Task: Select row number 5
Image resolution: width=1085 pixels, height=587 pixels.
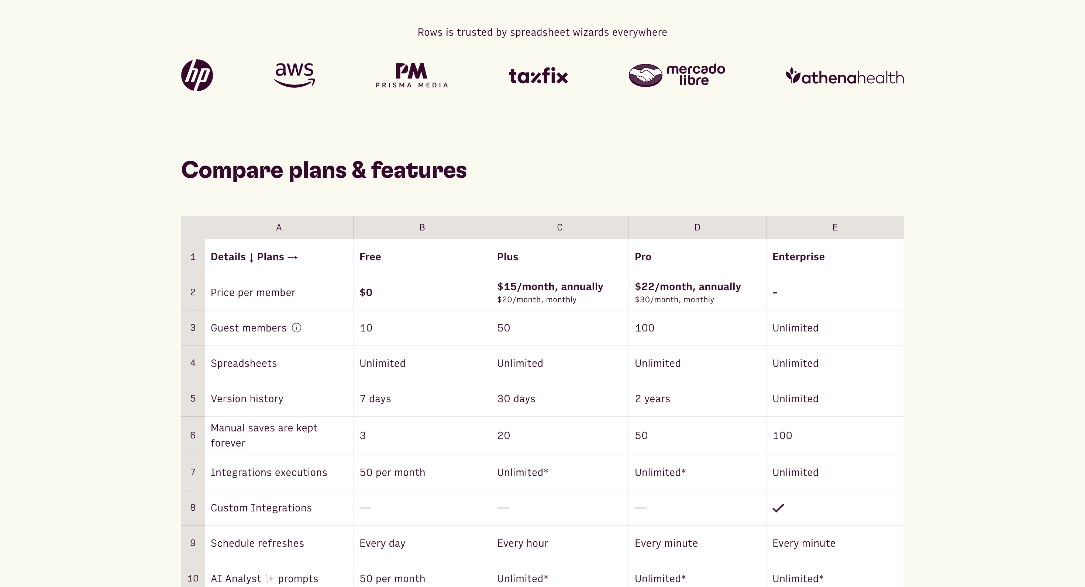Action: pyautogui.click(x=193, y=399)
